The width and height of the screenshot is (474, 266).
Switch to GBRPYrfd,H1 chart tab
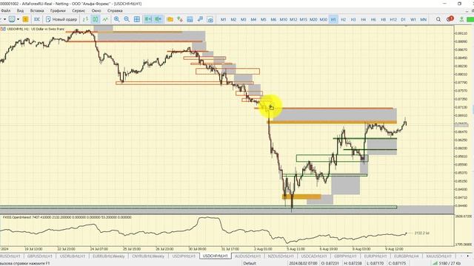pos(346,256)
